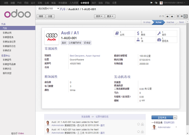
Task: Switch to kanban view icon
Action: 178,16
